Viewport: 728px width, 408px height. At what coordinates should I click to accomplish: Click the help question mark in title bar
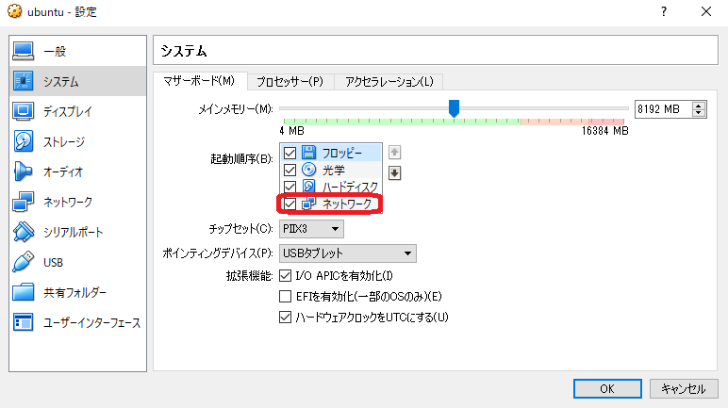tap(664, 11)
